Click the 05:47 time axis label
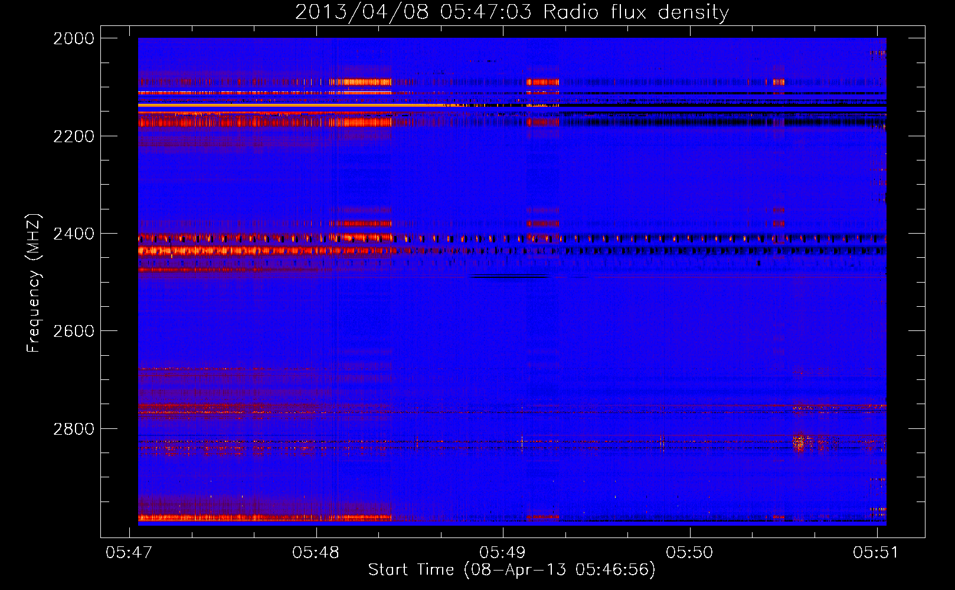The image size is (955, 590). (x=129, y=552)
